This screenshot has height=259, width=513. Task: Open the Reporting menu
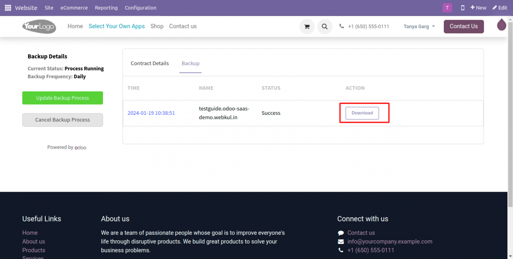[106, 8]
